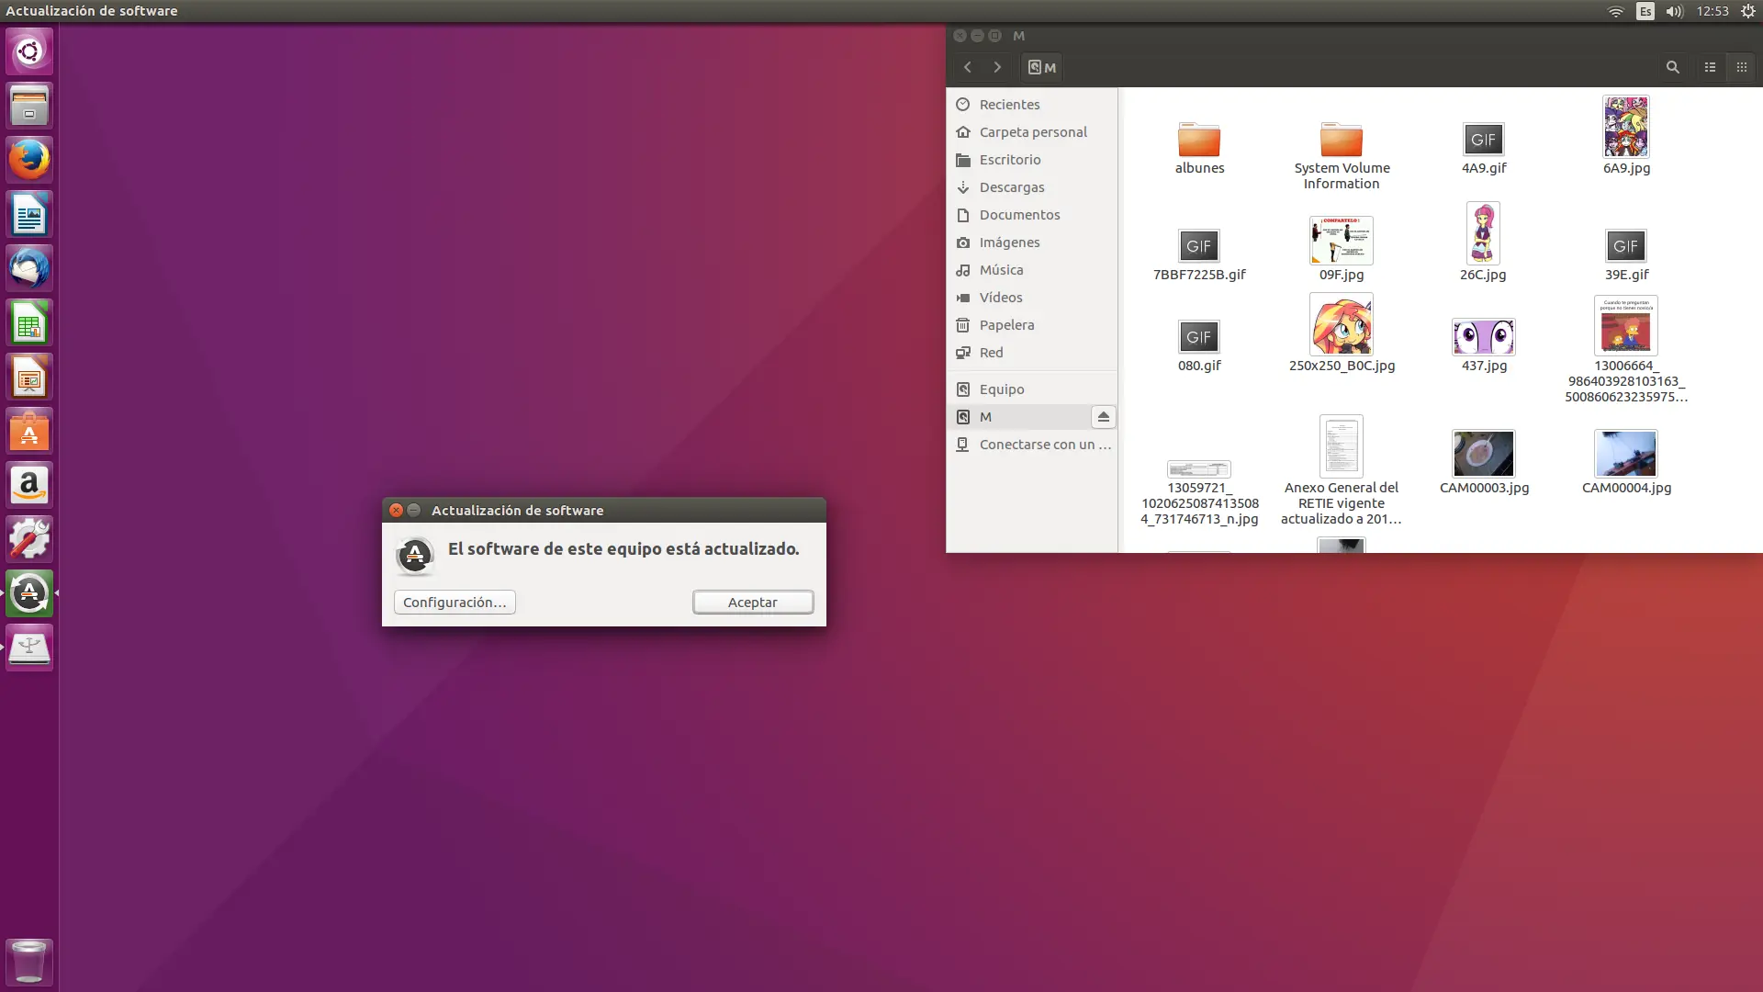Image resolution: width=1763 pixels, height=992 pixels.
Task: Open the network indicator menu
Action: (x=1614, y=11)
